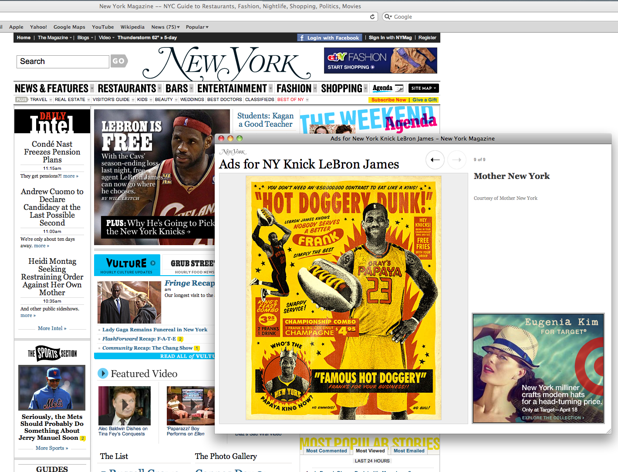This screenshot has height=472, width=618.
Task: Open the News & Features section
Action: point(51,88)
